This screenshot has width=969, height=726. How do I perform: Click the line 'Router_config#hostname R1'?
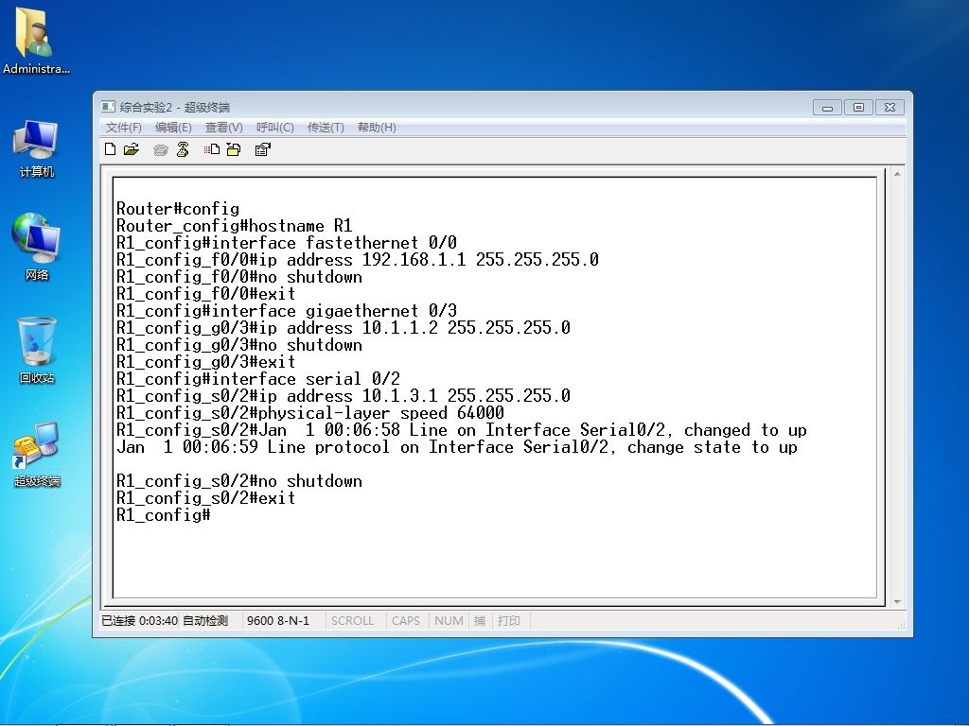(x=235, y=226)
